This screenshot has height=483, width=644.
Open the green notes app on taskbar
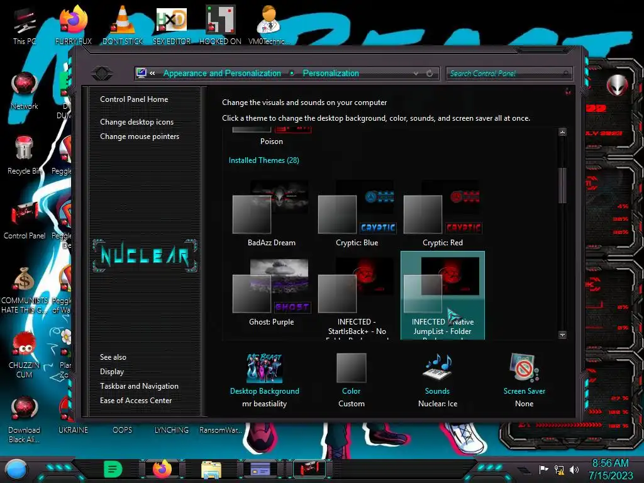click(113, 469)
